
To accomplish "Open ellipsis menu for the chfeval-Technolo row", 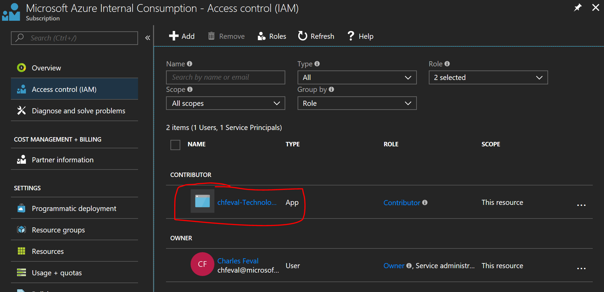I will point(581,205).
